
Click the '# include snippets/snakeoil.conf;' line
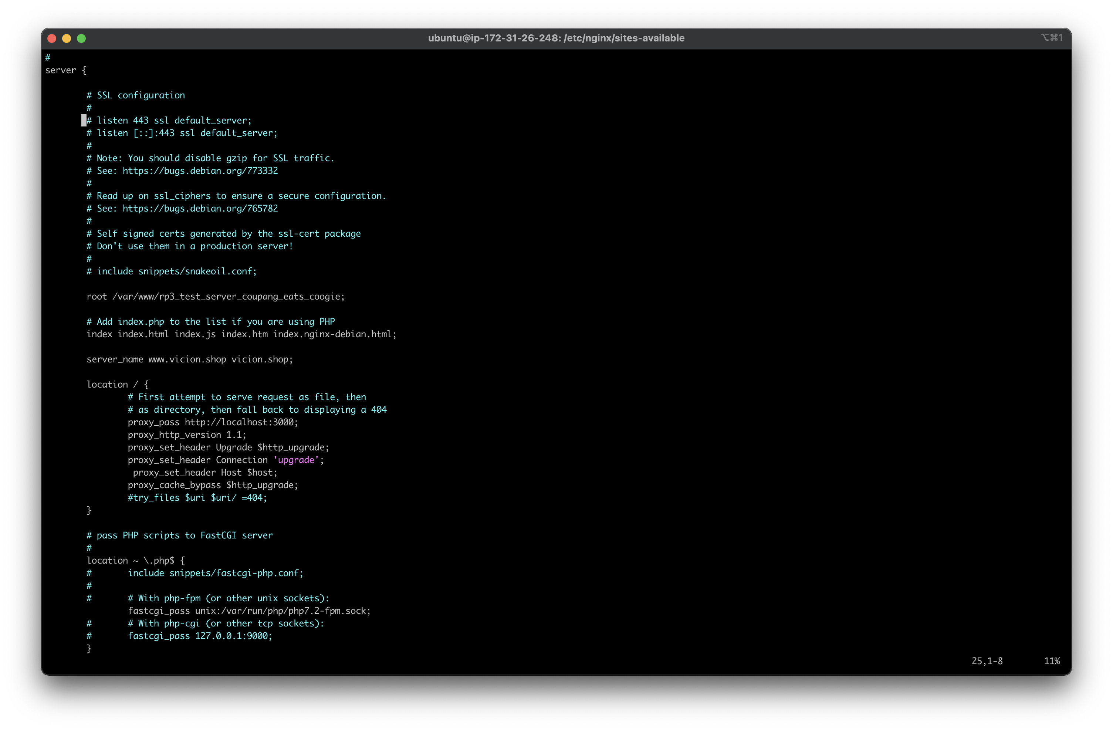[172, 271]
